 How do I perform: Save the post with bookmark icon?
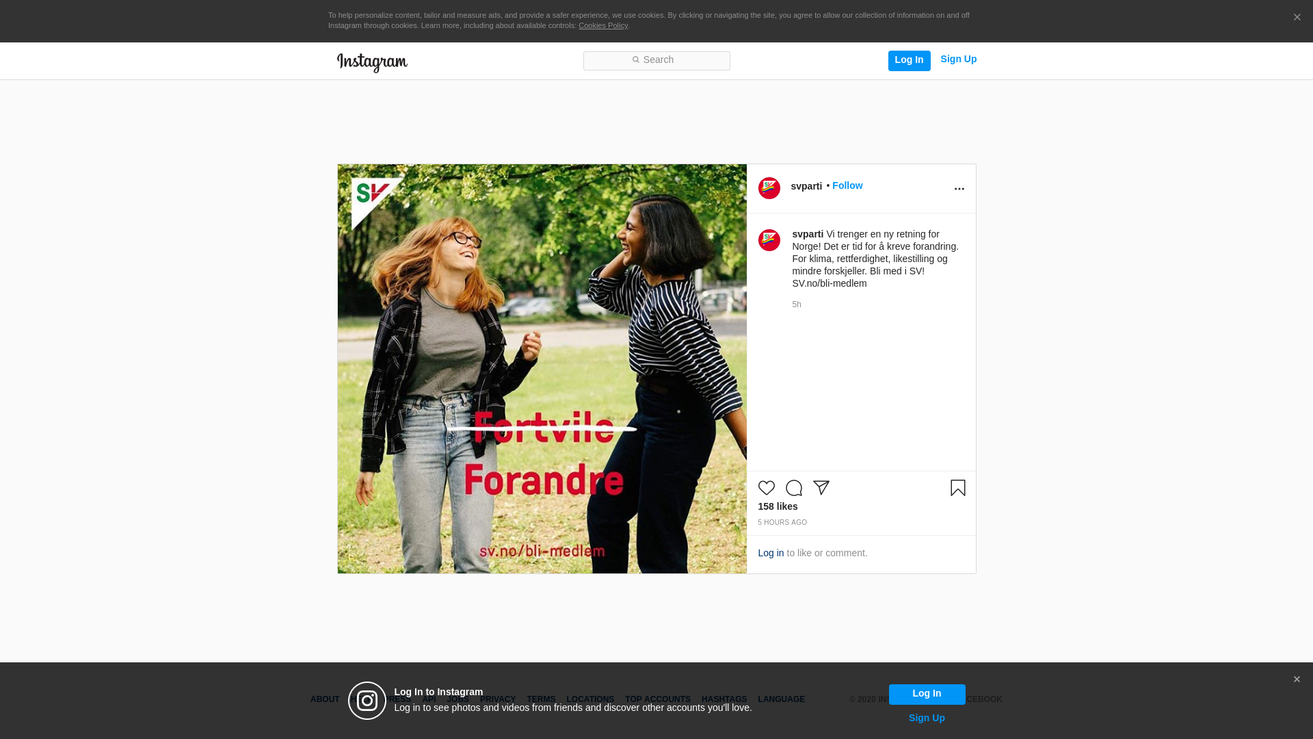point(958,488)
